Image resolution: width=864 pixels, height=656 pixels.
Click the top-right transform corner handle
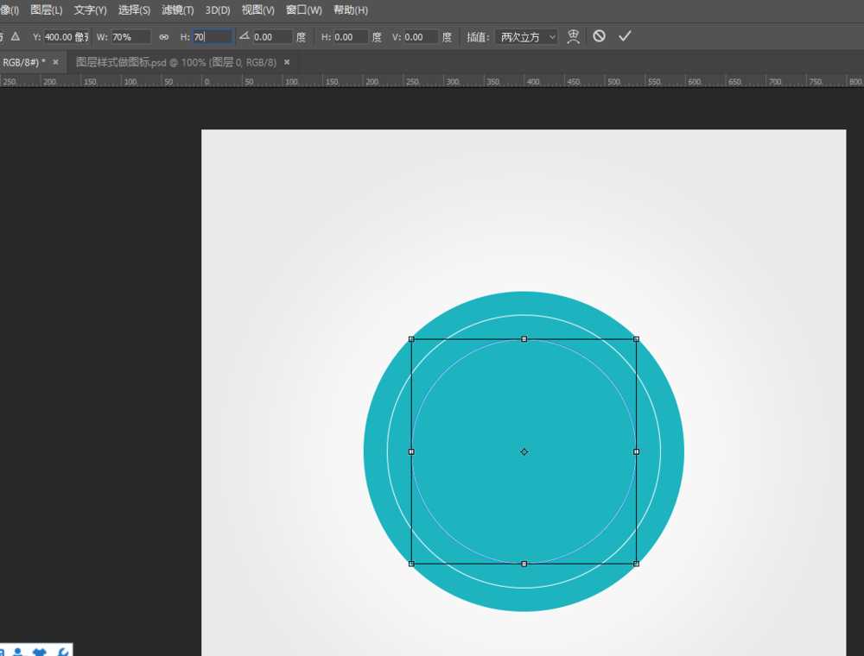(x=636, y=339)
